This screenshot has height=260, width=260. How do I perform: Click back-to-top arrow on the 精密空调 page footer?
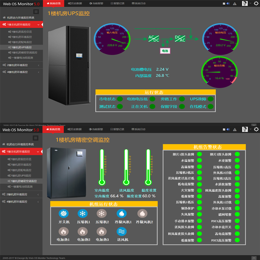tap(254, 258)
